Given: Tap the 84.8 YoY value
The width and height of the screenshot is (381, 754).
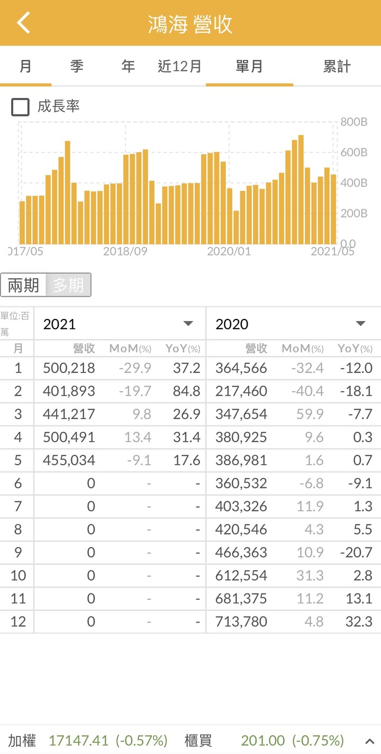Looking at the screenshot, I should point(186,391).
